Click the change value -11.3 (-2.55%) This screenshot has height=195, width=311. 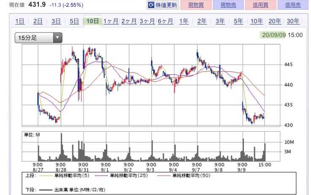(x=66, y=5)
